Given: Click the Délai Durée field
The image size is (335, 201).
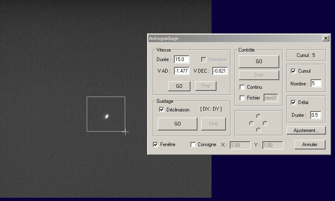Looking at the screenshot, I should point(316,115).
